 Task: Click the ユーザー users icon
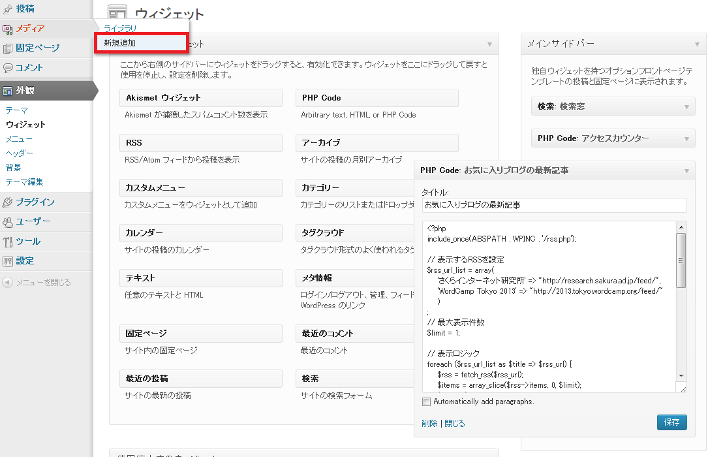(8, 222)
